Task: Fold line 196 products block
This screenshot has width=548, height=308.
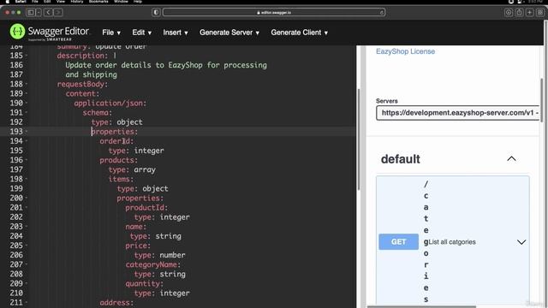Action: click(x=27, y=160)
